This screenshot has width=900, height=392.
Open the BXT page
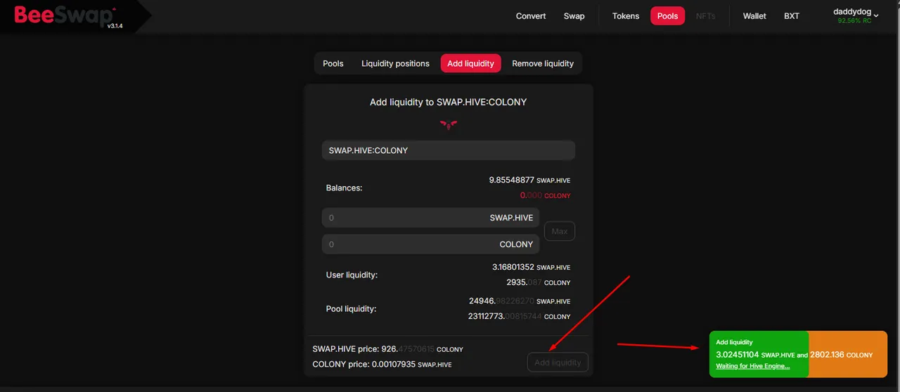click(x=792, y=16)
